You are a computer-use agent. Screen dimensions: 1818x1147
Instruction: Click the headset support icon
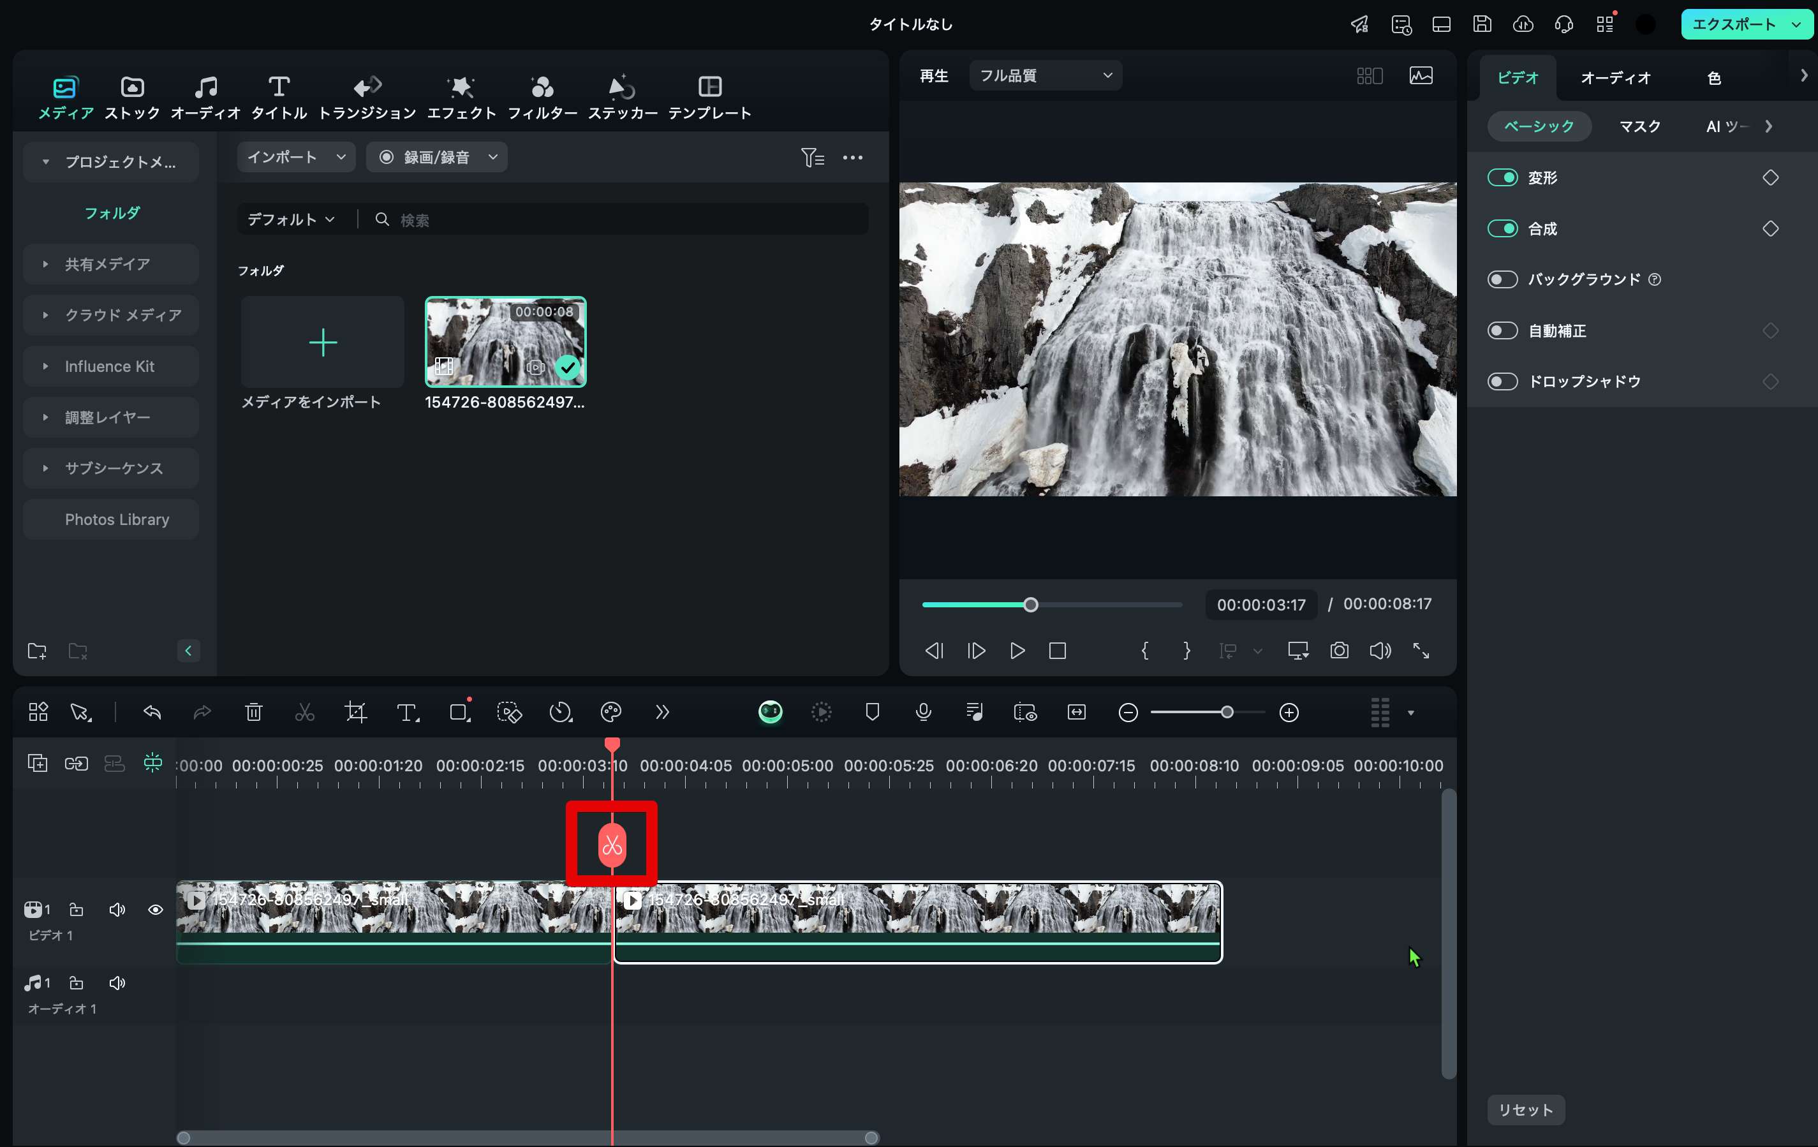[x=1563, y=24]
